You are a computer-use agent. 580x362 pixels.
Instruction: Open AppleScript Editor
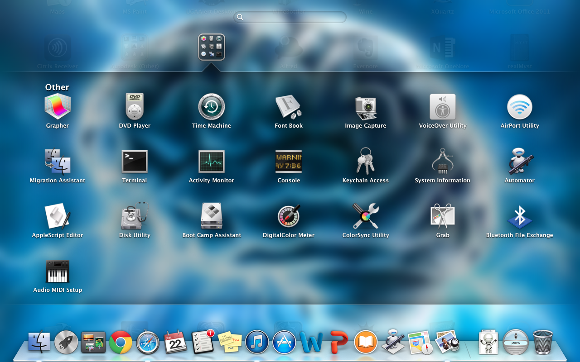58,216
